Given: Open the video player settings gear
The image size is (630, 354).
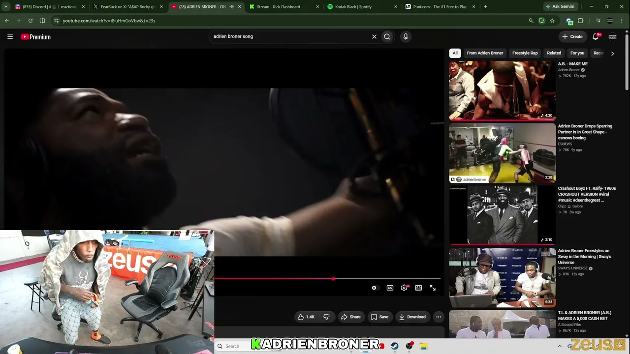Looking at the screenshot, I should (x=404, y=288).
